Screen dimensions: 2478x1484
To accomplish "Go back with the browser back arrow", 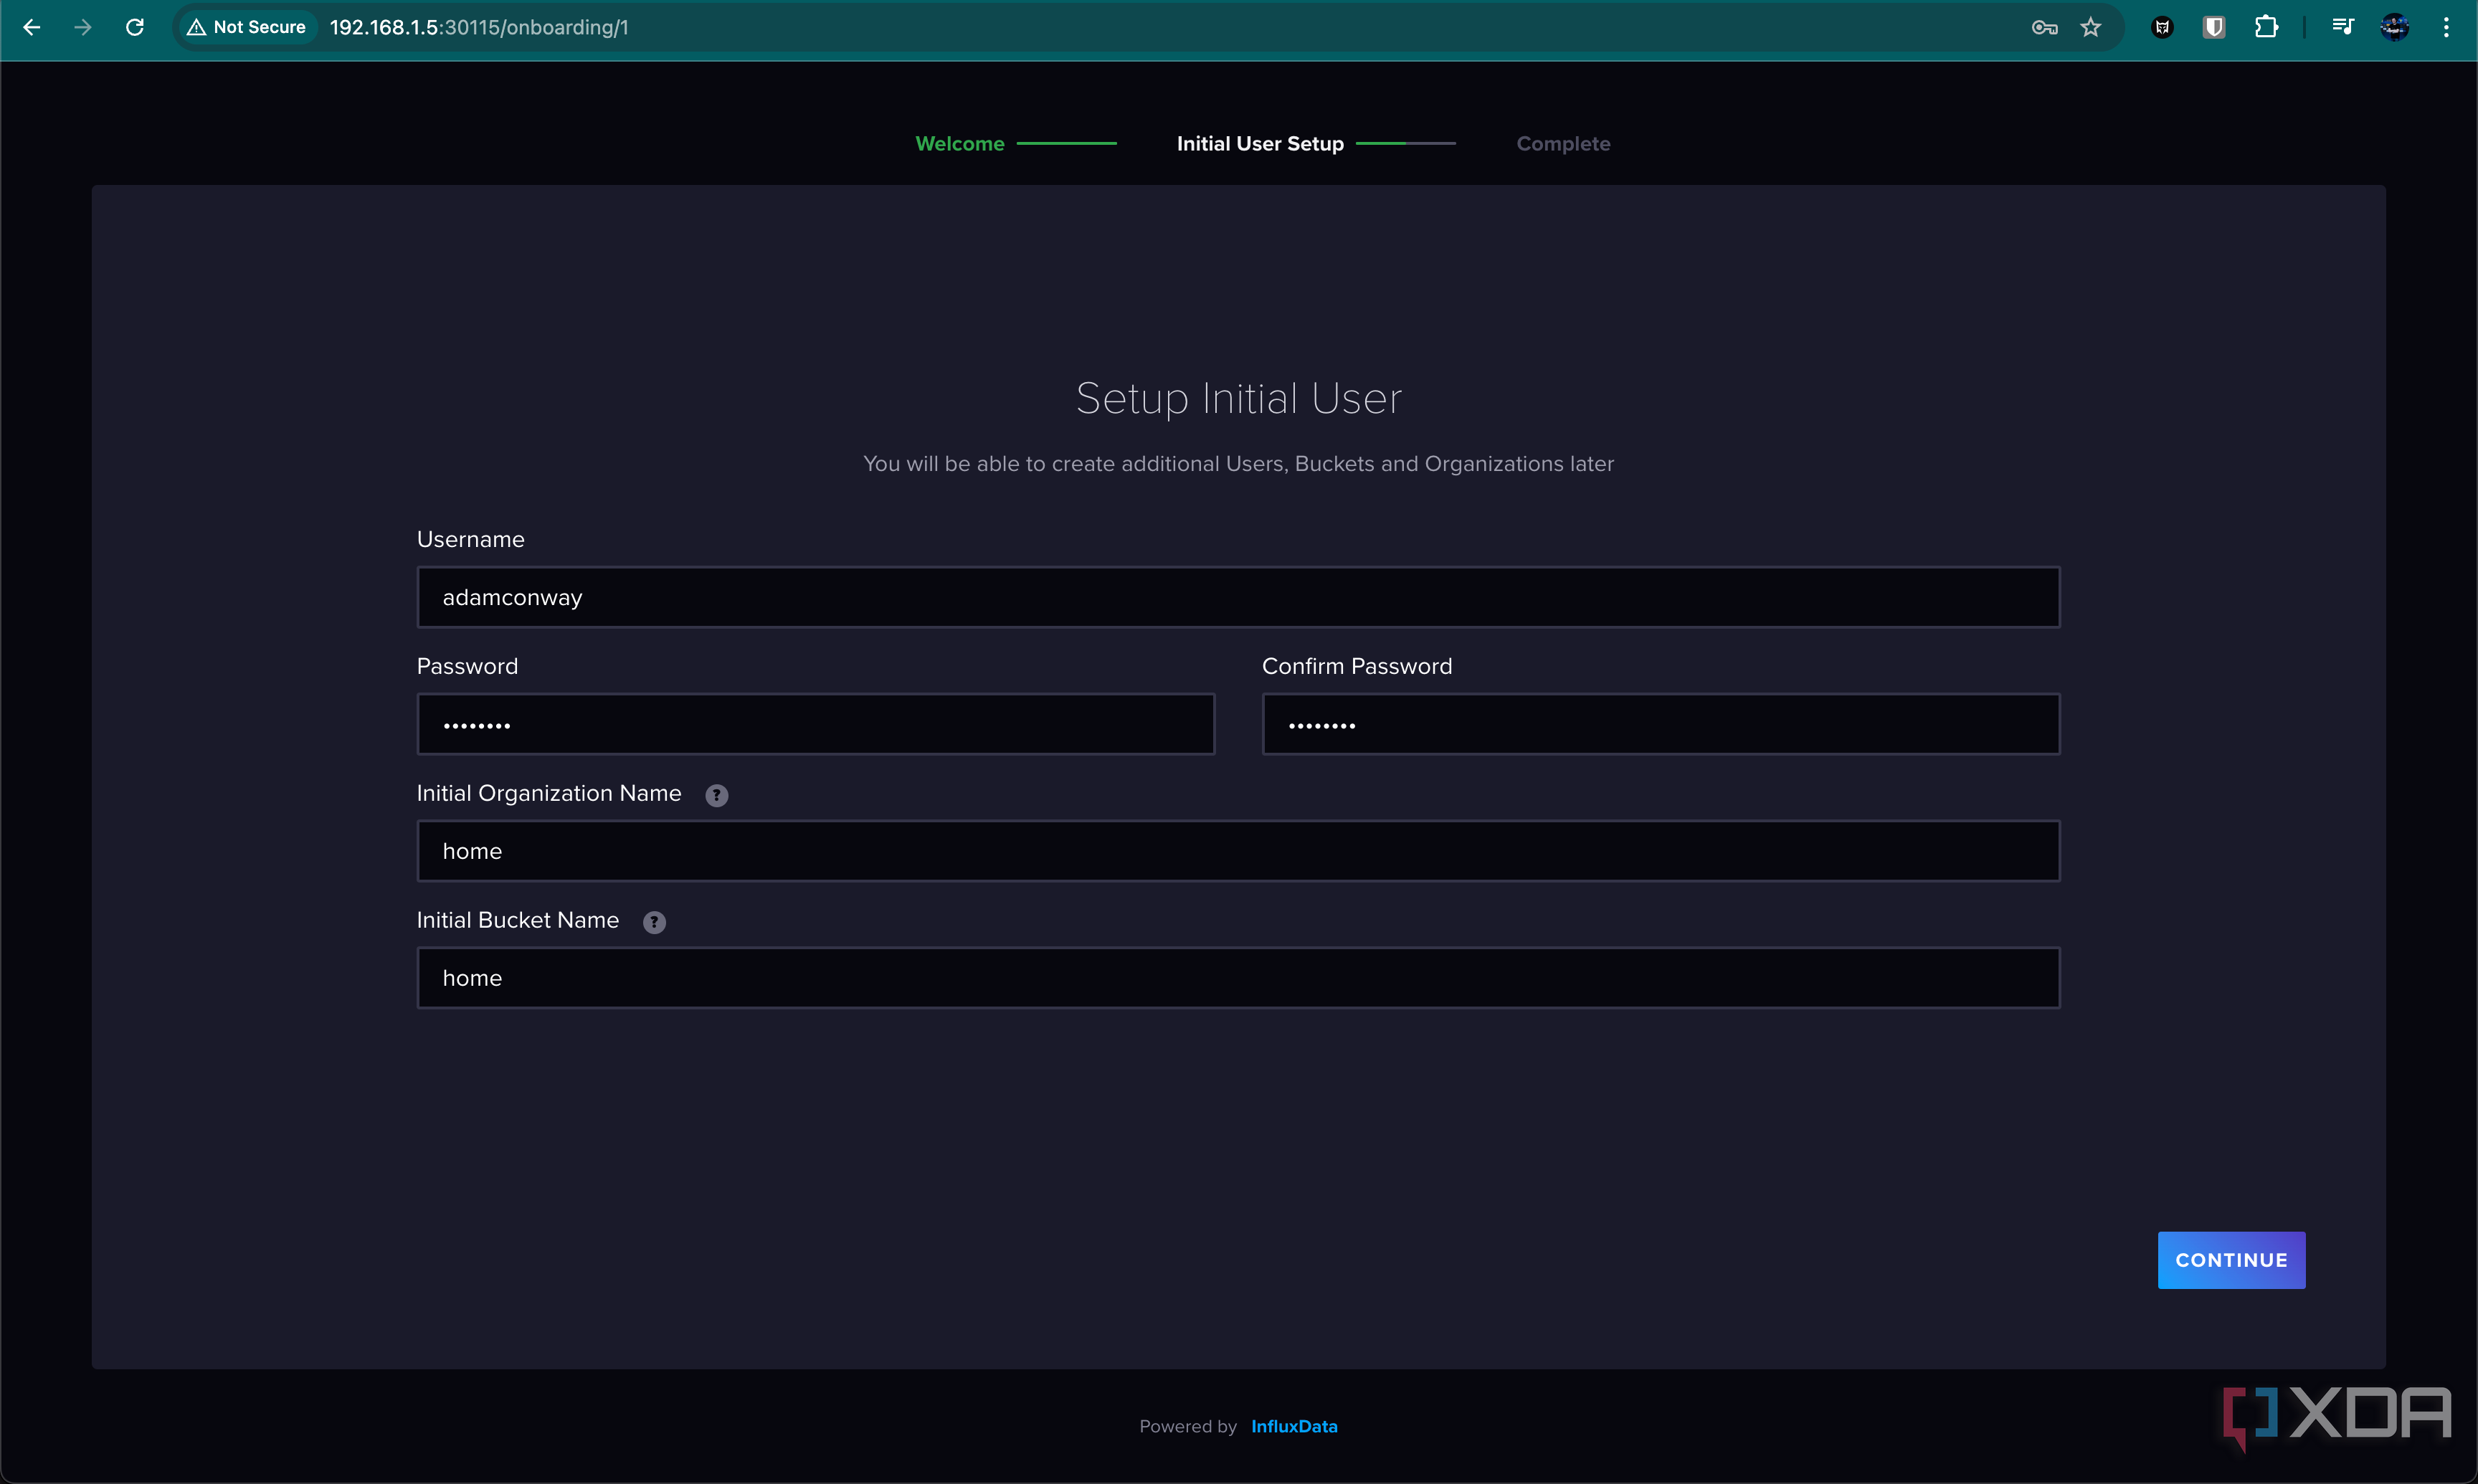I will click(x=32, y=28).
